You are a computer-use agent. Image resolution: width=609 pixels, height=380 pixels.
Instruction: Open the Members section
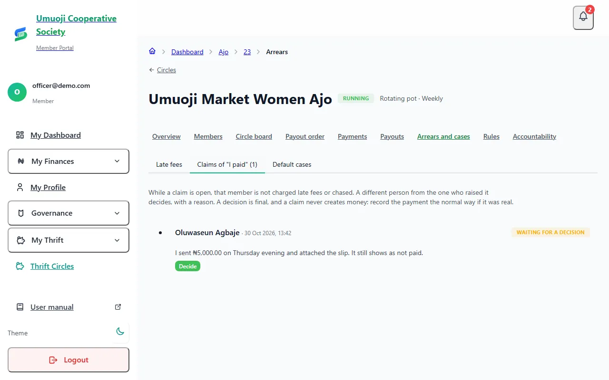[208, 136]
